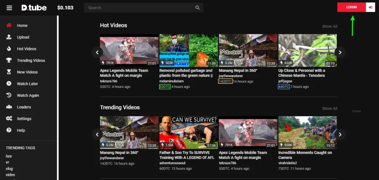Click Incredible Moments Caught on Camera title
Screen dimensions: 379x180
click(305, 155)
